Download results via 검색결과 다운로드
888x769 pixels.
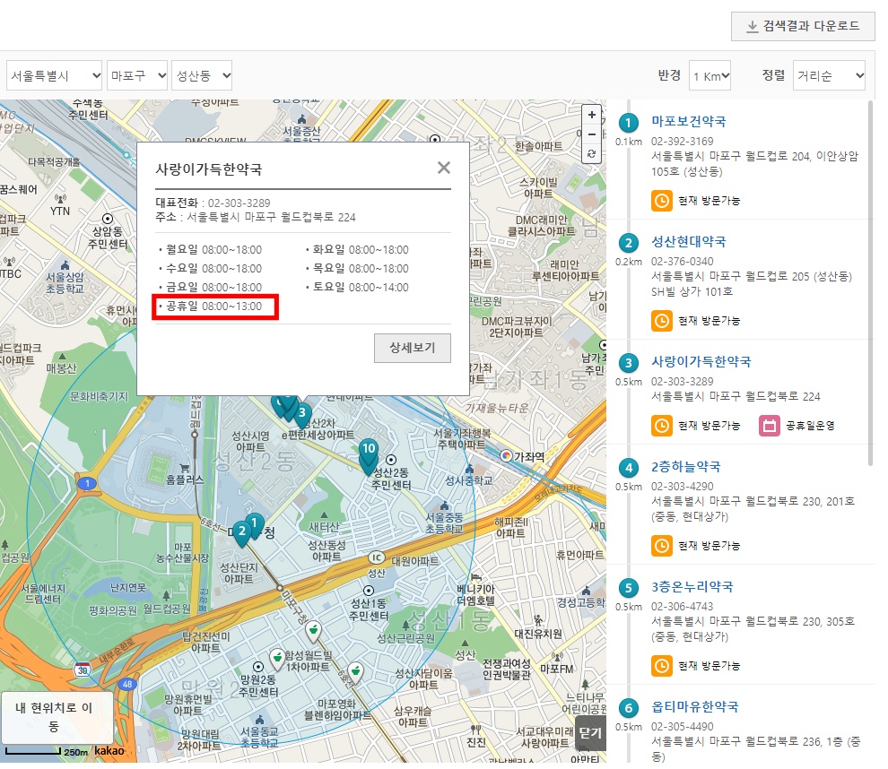click(x=803, y=26)
